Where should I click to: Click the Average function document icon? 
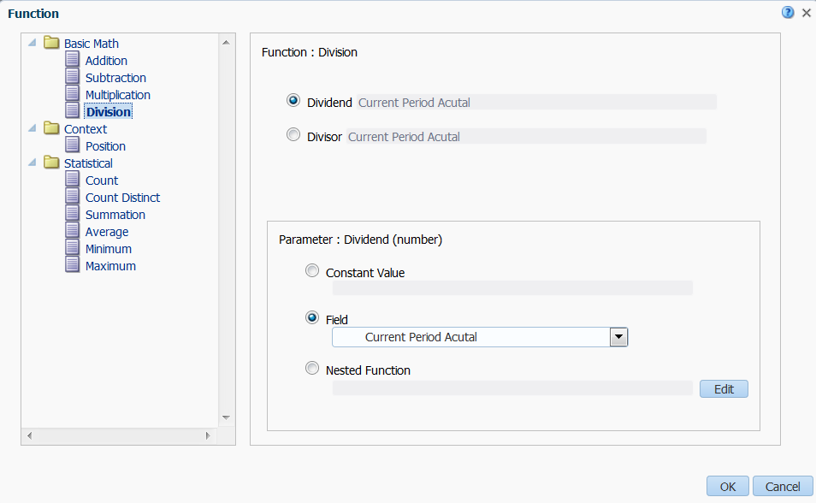pos(73,231)
